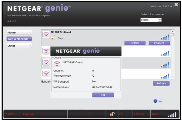The image size is (182, 120).
Task: Expand the Home menu
Action: point(19,32)
